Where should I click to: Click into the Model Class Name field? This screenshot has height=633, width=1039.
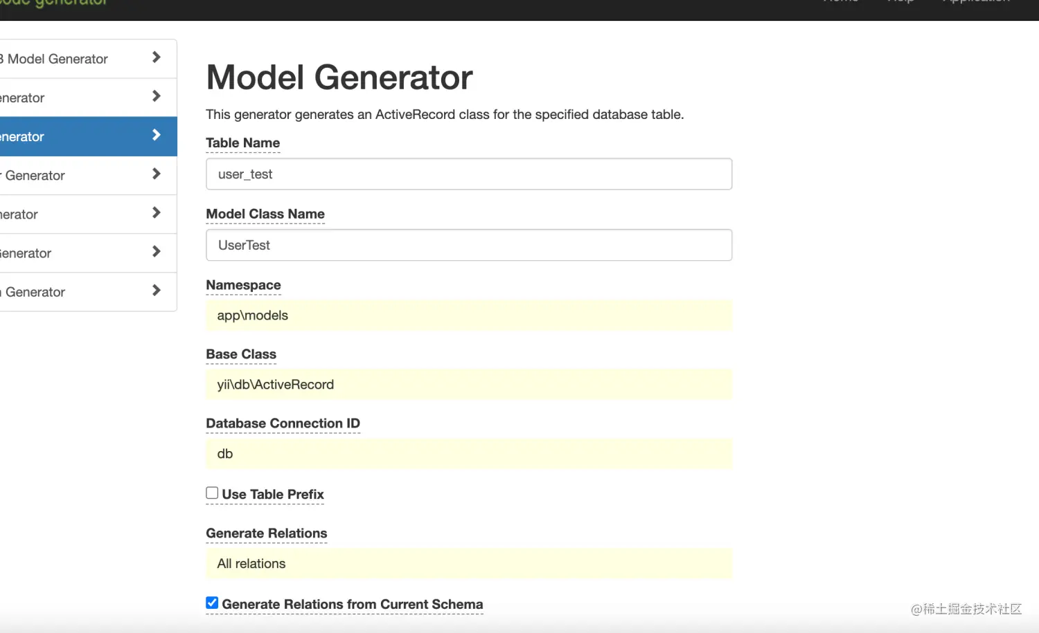[x=468, y=245]
